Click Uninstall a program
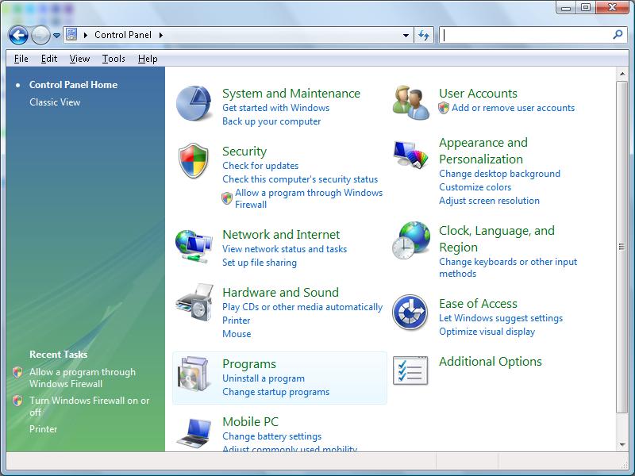Image resolution: width=635 pixels, height=476 pixels. (x=264, y=378)
